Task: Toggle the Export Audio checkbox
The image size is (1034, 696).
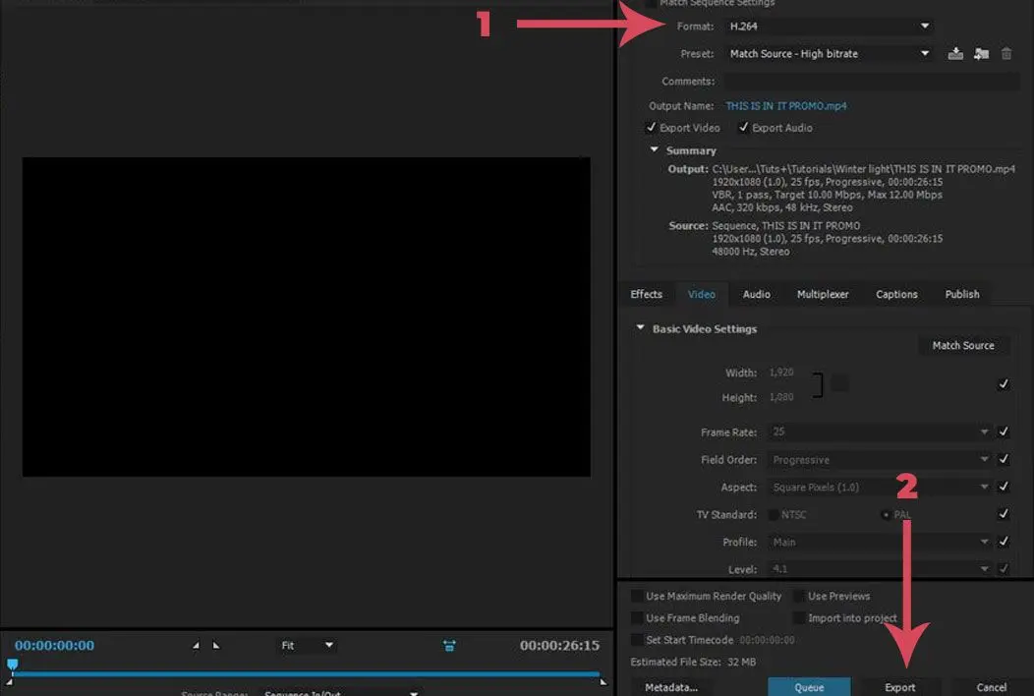Action: click(743, 128)
